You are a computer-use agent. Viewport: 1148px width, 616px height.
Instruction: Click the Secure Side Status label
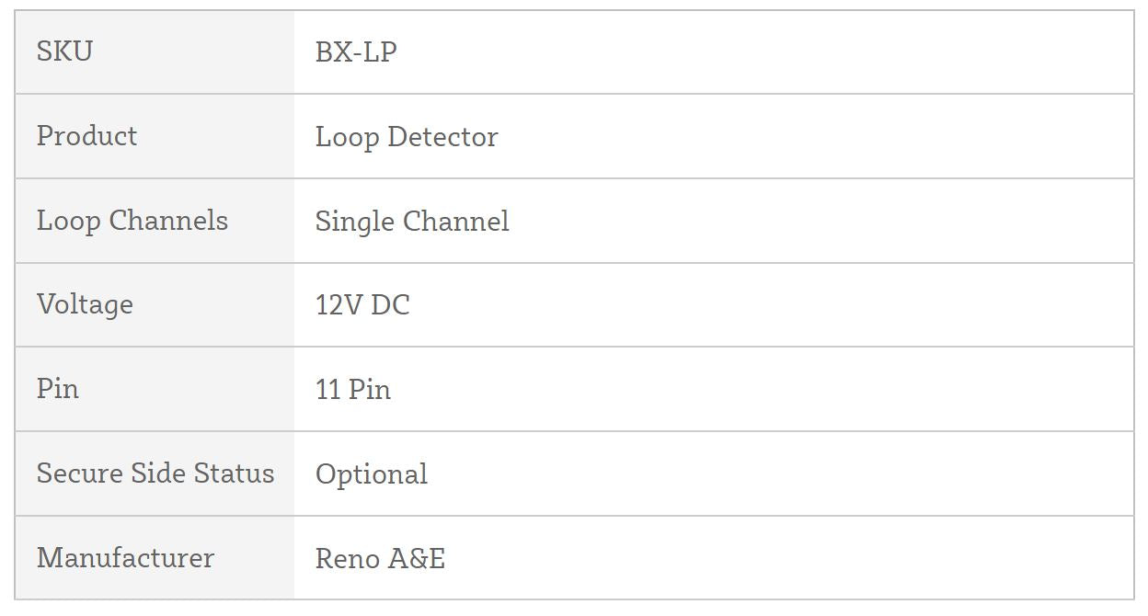pyautogui.click(x=155, y=473)
